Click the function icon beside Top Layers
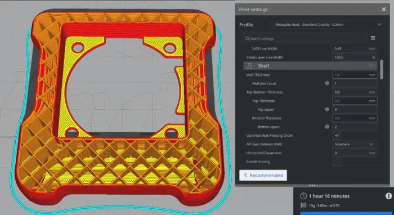Screen dimensions: 394x215 coord(327,110)
